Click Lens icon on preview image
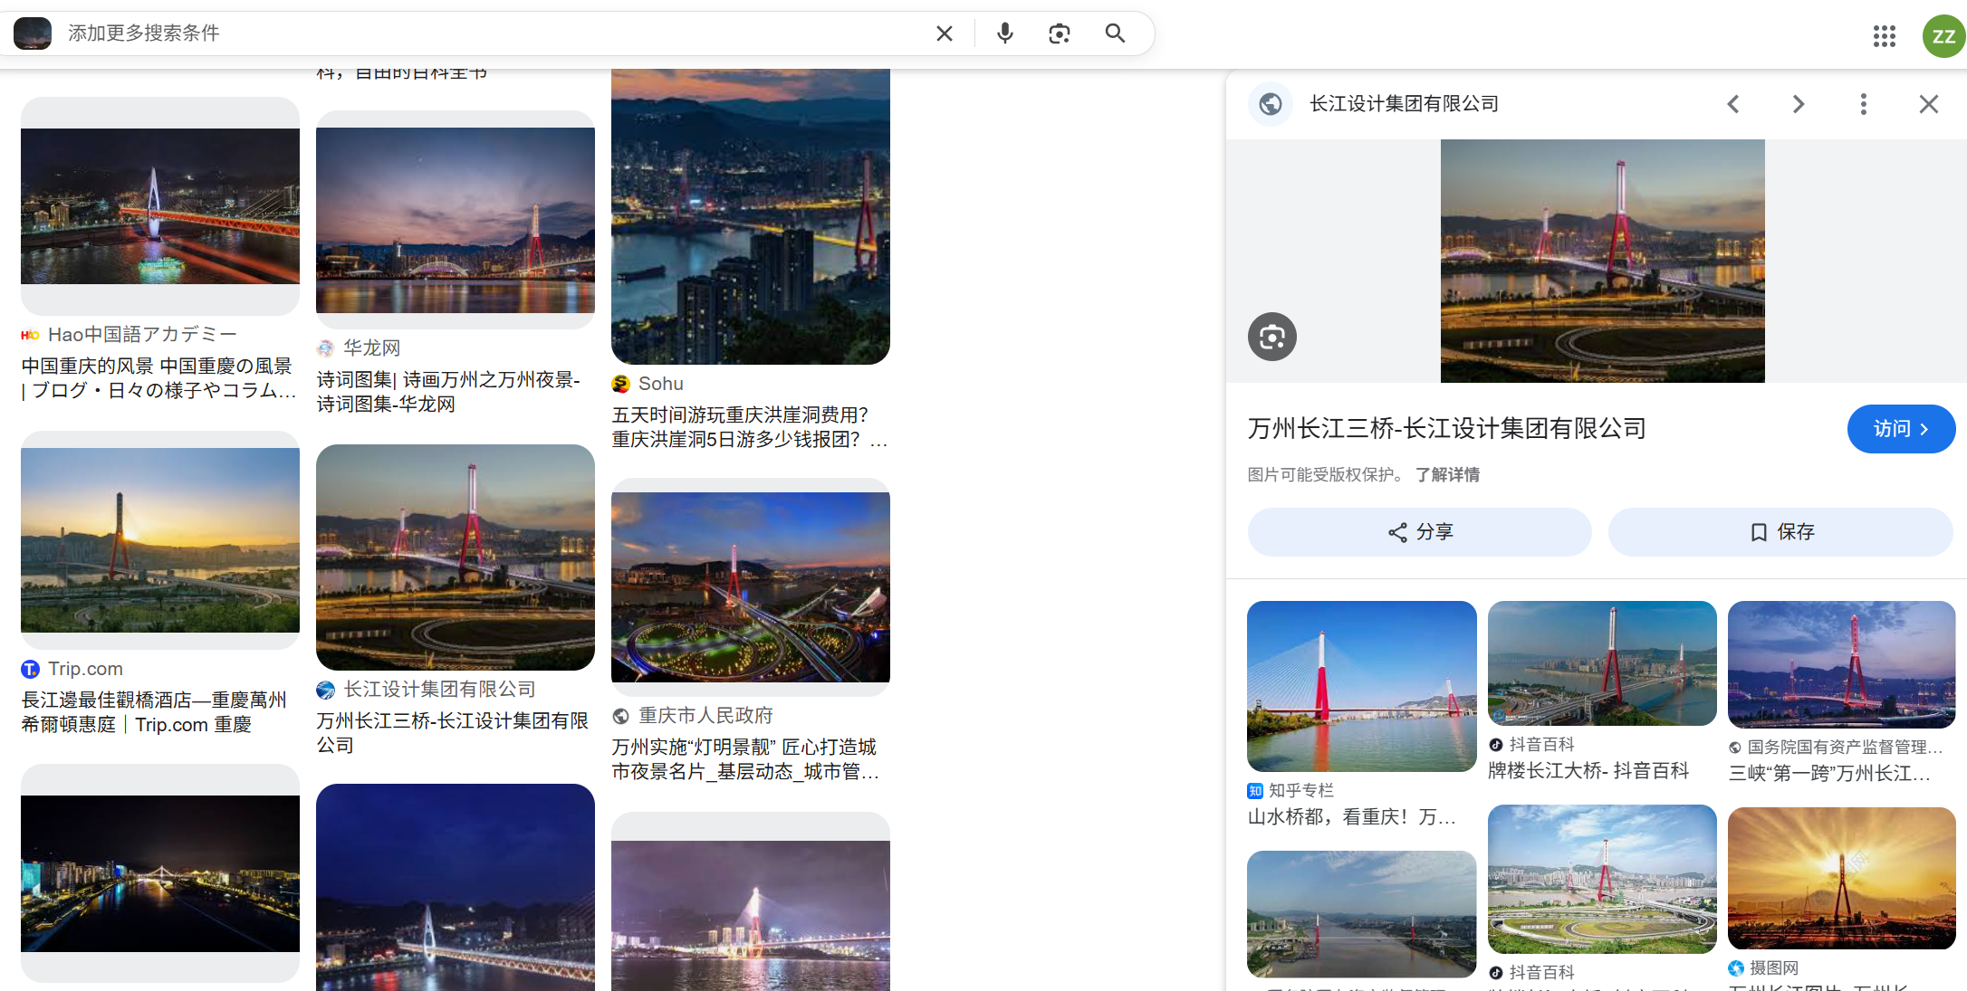 coord(1271,337)
